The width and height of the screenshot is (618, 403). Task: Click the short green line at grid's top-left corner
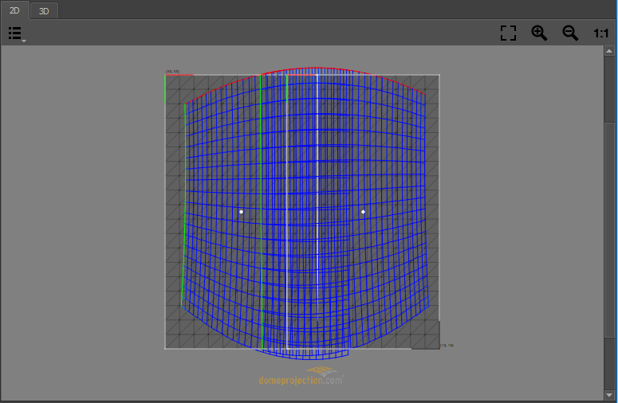(165, 91)
